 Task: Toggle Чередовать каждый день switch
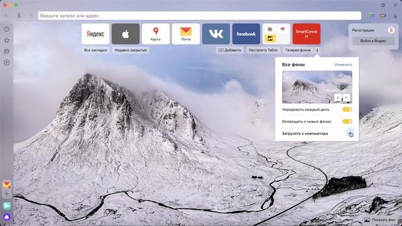347,109
